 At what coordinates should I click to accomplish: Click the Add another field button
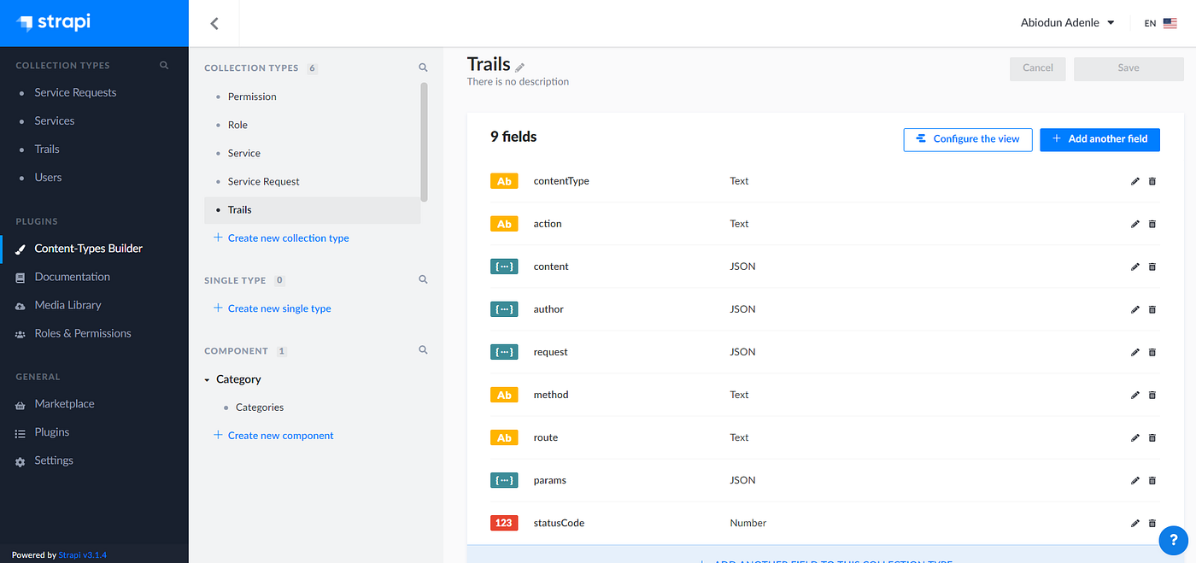click(1099, 139)
